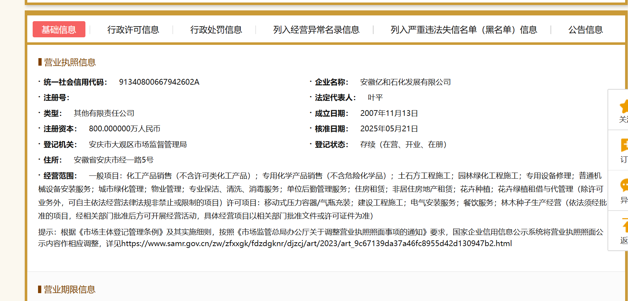Viewport: 628px width, 301px height.
Task: Select the 基础信息 tab
Action: coord(59,29)
